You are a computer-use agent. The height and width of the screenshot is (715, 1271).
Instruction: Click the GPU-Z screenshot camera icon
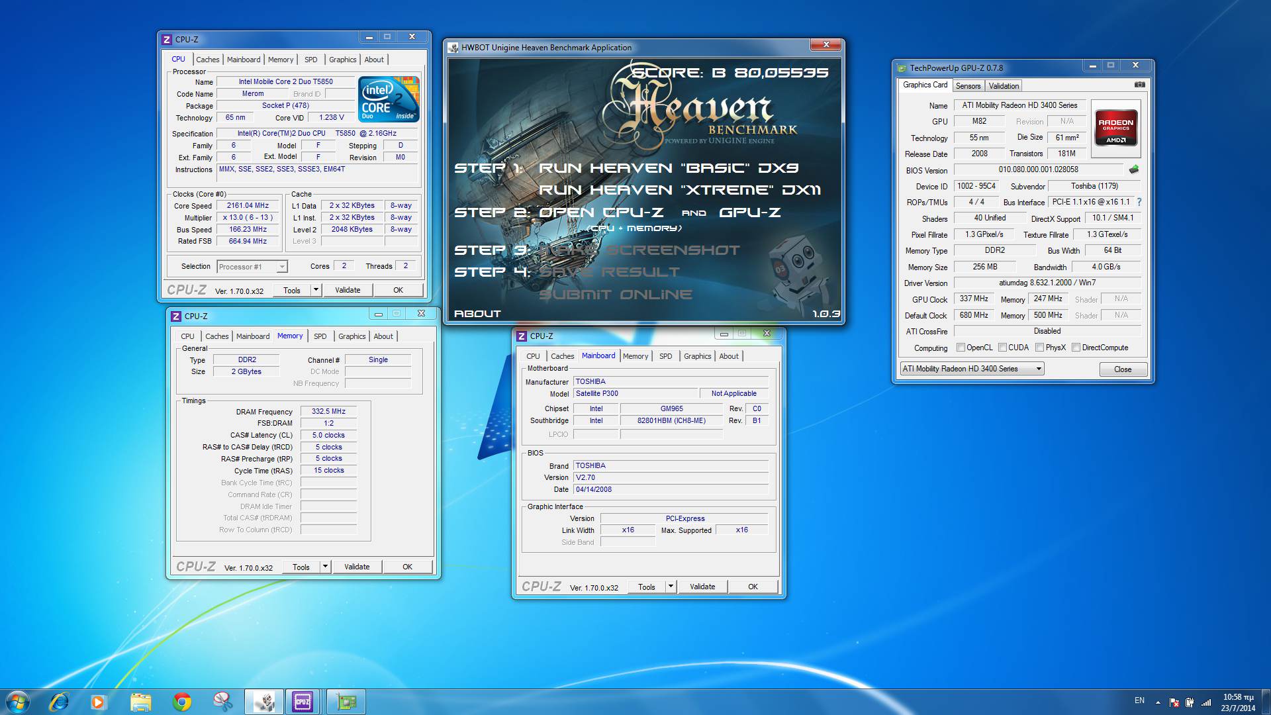coord(1139,85)
